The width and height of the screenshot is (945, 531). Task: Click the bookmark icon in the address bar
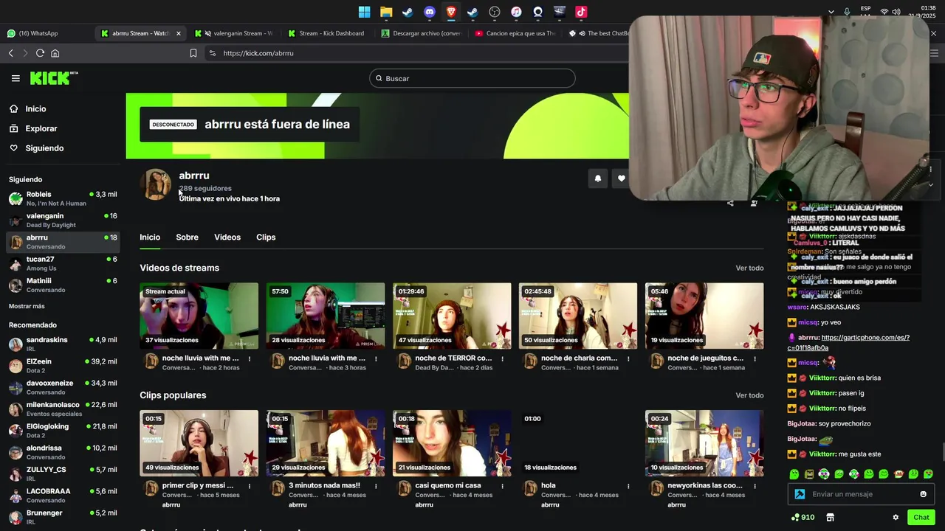coord(193,53)
